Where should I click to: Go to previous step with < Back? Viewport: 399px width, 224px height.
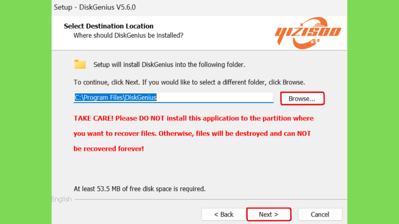pos(223,214)
